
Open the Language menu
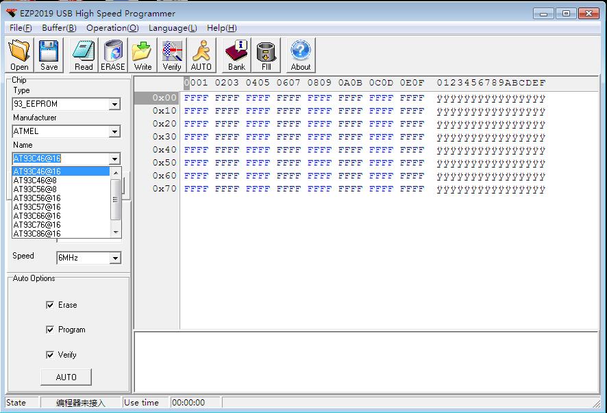pos(173,28)
